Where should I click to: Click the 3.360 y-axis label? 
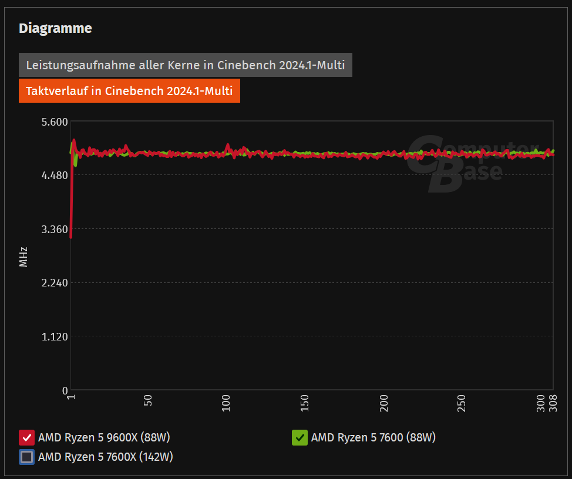[x=55, y=230]
